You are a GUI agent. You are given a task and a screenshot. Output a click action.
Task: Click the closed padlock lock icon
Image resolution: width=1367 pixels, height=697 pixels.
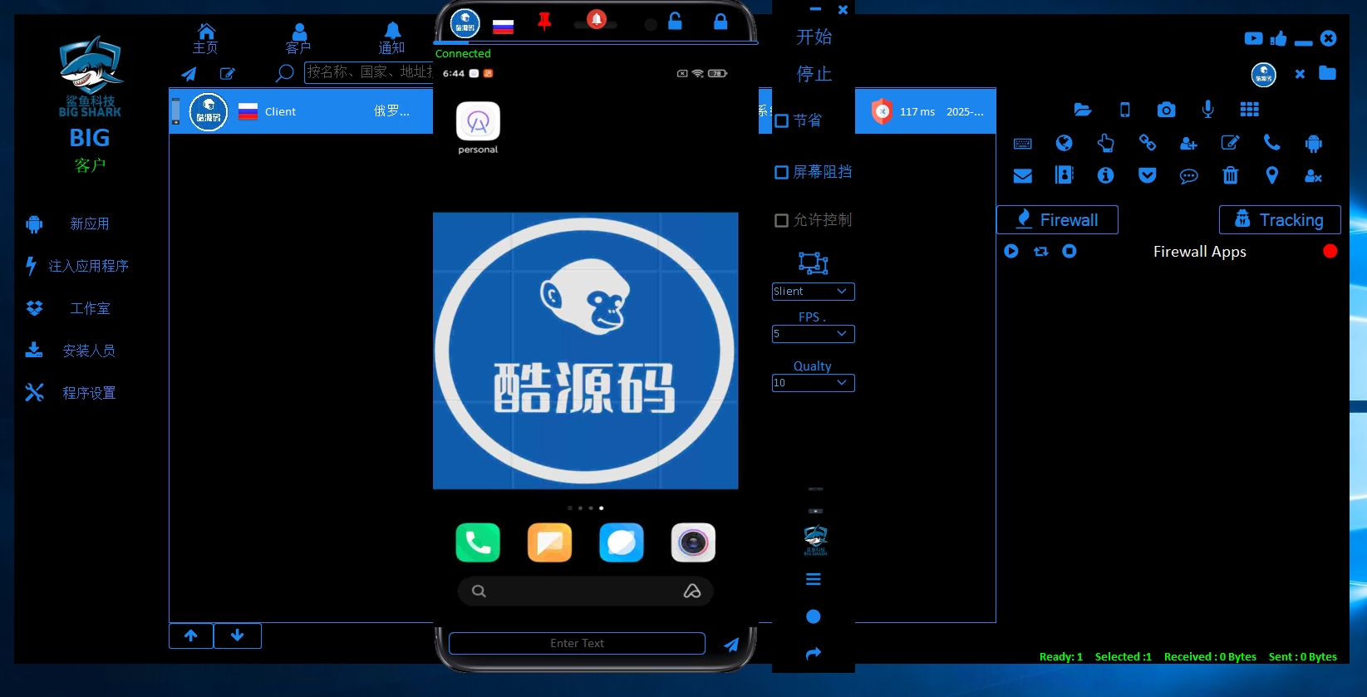(720, 22)
